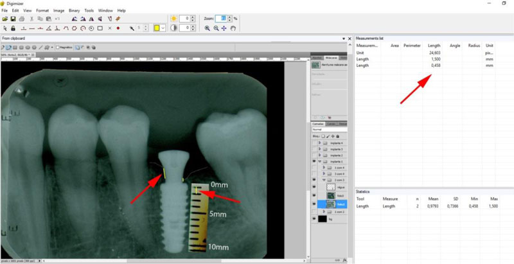Open the Window menu

tap(105, 10)
